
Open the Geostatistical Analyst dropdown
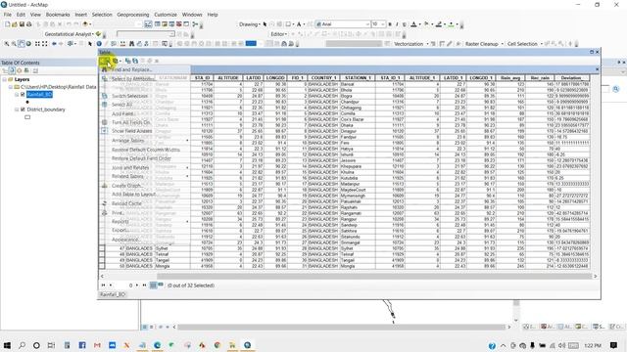tap(69, 34)
